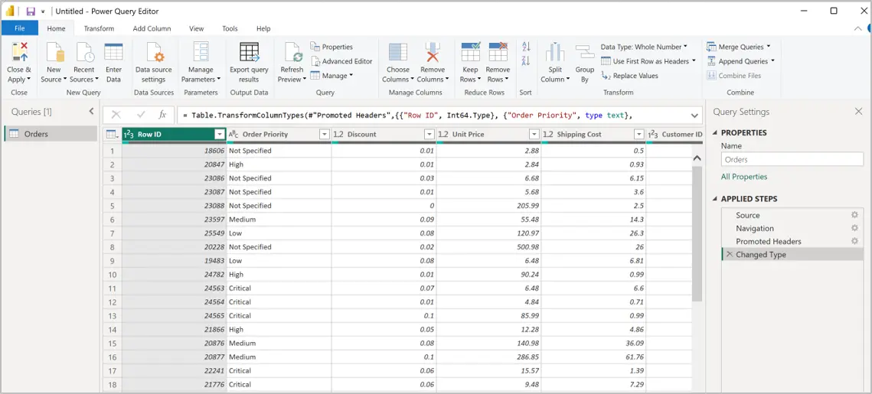Image resolution: width=872 pixels, height=394 pixels.
Task: Click the save icon in title bar
Action: tap(31, 11)
